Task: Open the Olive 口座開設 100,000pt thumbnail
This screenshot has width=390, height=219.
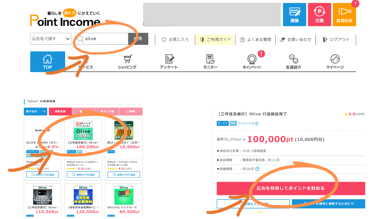Action: click(x=83, y=130)
